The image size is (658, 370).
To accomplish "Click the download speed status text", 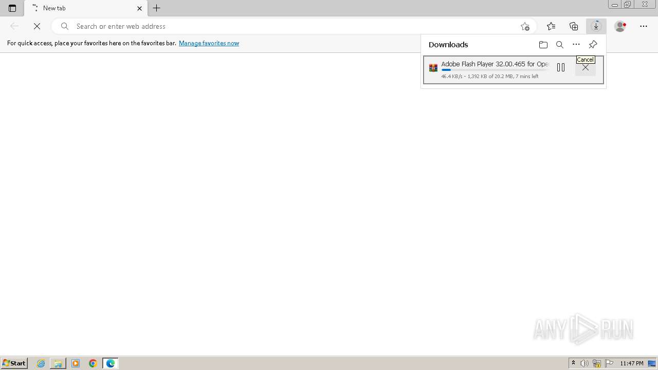I will point(490,77).
